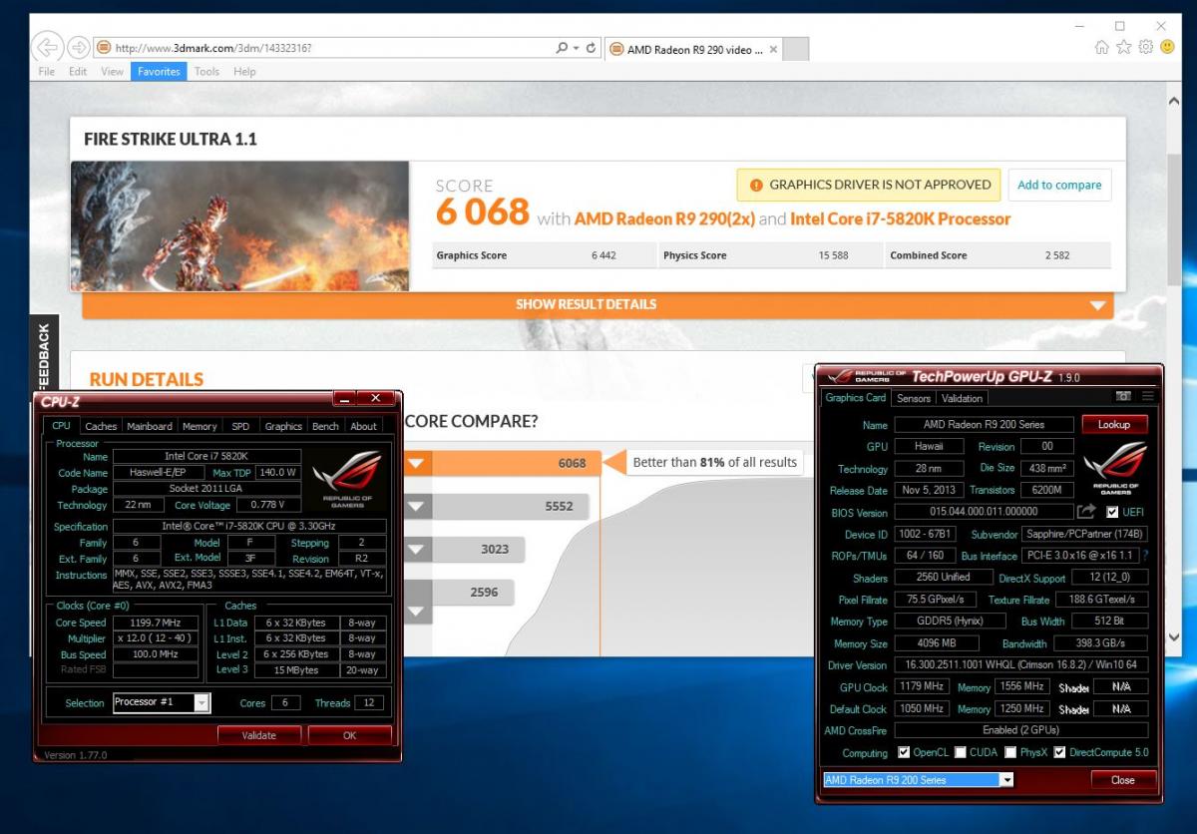The image size is (1197, 834).
Task: Toggle the PhysX checkbox
Action: pos(1010,752)
